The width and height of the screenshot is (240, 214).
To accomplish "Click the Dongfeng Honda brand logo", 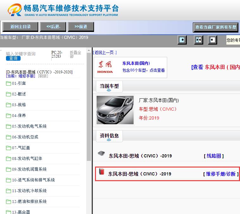I will click(105, 67).
